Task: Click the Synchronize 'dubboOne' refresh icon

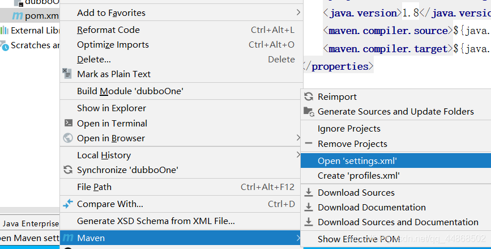Action: (68, 170)
